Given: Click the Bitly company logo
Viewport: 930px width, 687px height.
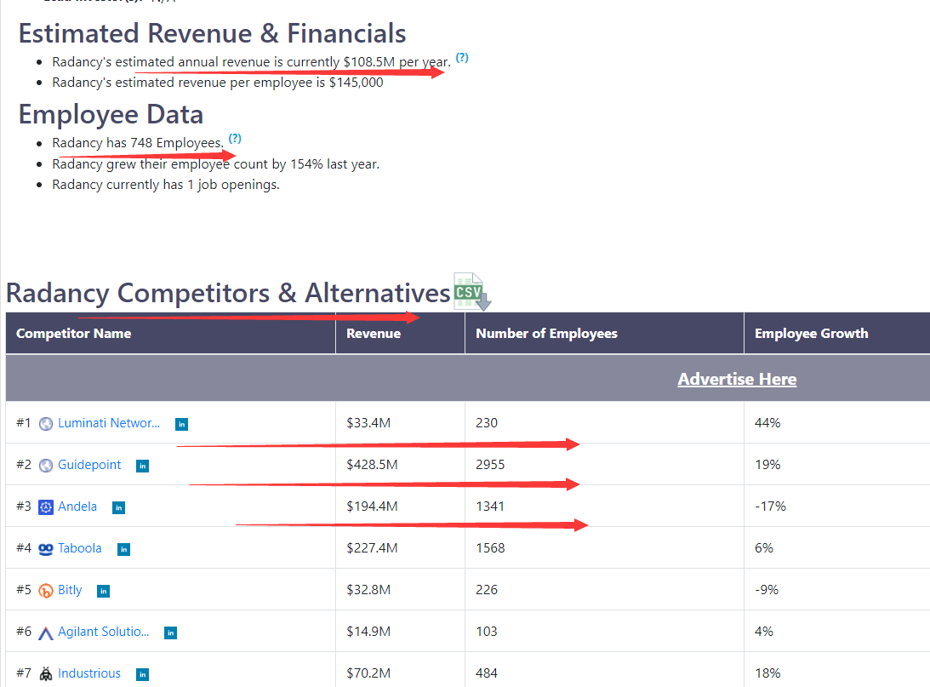Looking at the screenshot, I should [46, 591].
